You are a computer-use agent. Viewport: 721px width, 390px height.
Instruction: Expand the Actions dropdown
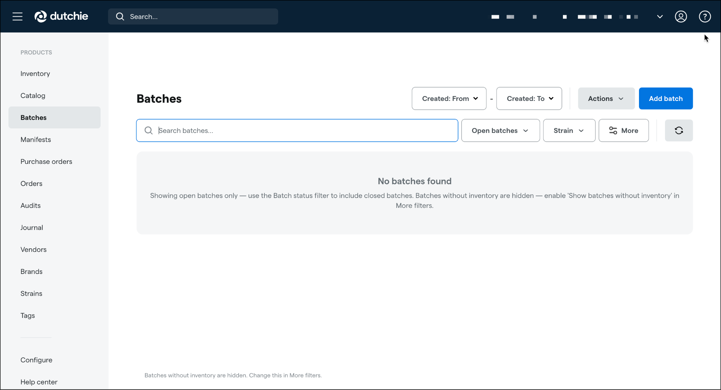tap(606, 98)
